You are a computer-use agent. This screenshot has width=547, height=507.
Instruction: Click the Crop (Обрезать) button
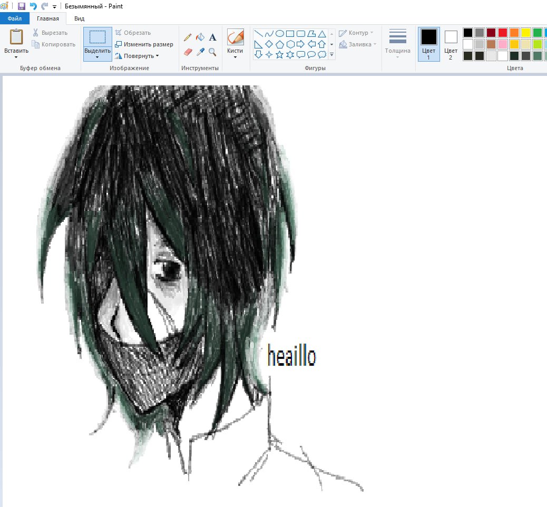pos(133,33)
